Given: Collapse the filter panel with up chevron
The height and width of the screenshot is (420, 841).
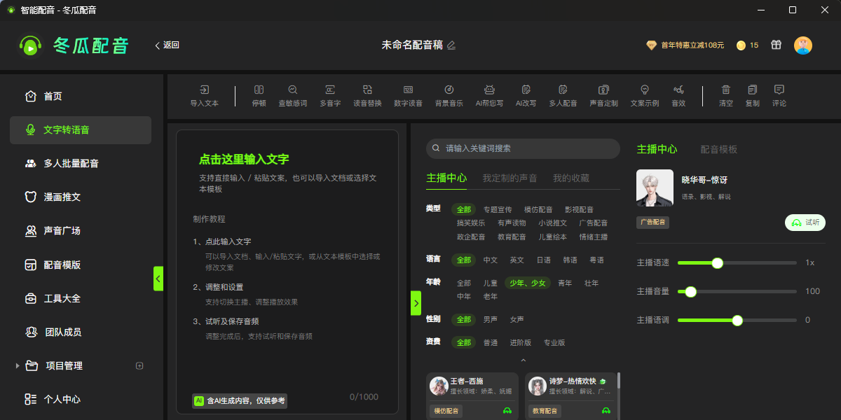Looking at the screenshot, I should click(523, 360).
